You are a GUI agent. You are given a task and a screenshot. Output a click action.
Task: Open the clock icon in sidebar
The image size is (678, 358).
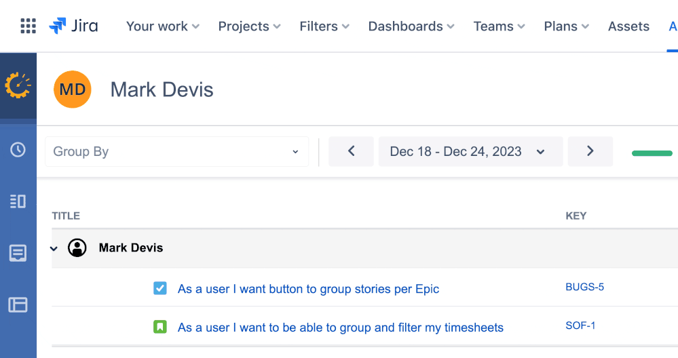click(18, 150)
